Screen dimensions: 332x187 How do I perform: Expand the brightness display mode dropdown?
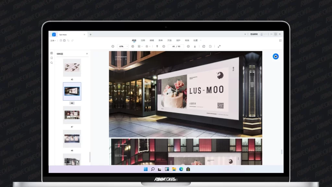coord(148,46)
